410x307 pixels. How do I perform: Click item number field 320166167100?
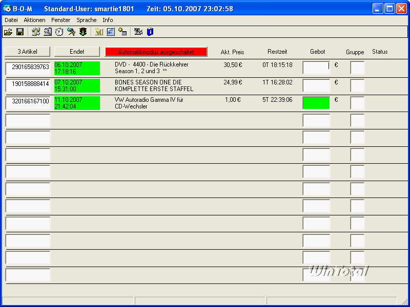tap(28, 103)
